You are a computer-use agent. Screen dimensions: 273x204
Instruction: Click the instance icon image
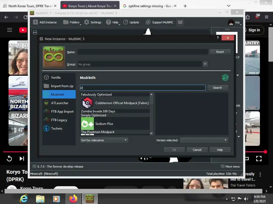54,57
